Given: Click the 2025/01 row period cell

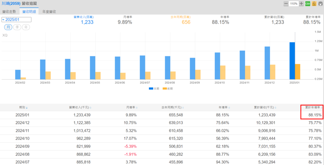Looking at the screenshot, I should click(x=22, y=115).
